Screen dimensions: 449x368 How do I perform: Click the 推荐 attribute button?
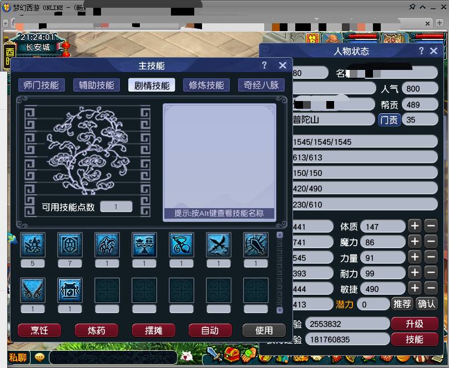(x=402, y=304)
